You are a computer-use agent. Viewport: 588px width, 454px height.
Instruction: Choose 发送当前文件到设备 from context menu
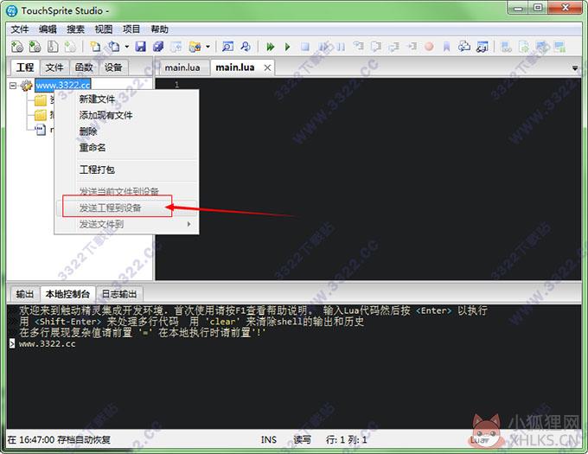(x=126, y=191)
